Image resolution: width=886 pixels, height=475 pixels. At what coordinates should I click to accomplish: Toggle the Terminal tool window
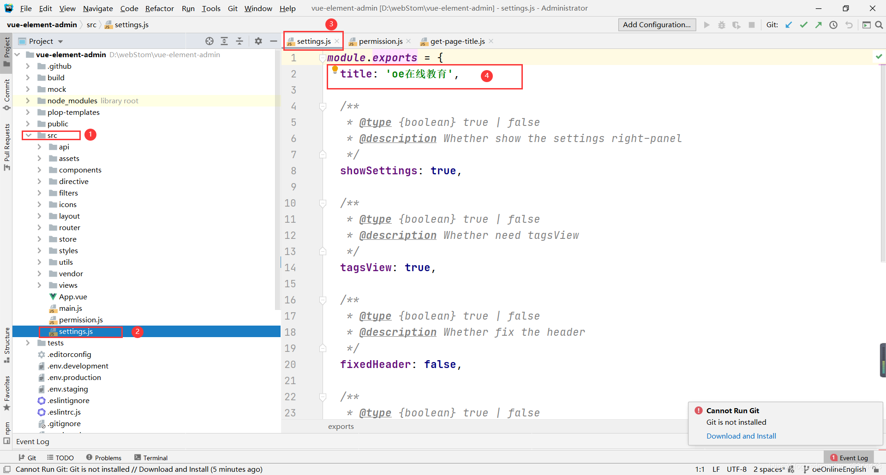(x=151, y=457)
